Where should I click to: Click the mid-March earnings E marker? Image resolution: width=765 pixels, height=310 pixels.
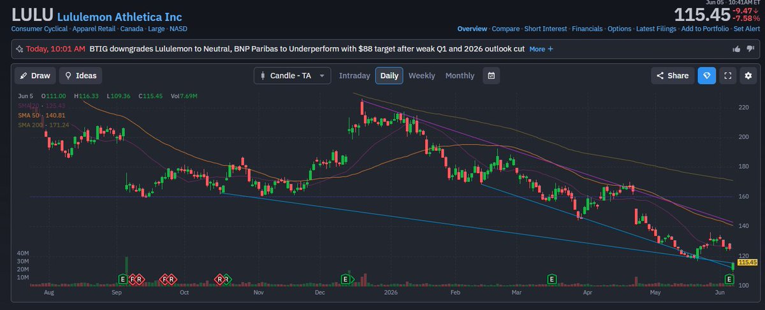553,279
